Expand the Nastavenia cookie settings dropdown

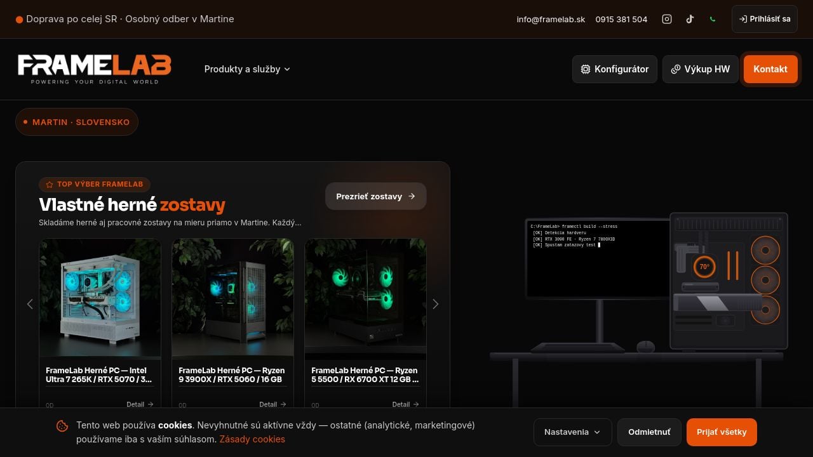tap(572, 432)
